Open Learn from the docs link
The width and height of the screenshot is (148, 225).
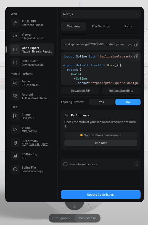coord(101,164)
